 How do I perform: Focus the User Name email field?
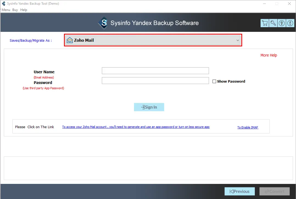pos(155,71)
